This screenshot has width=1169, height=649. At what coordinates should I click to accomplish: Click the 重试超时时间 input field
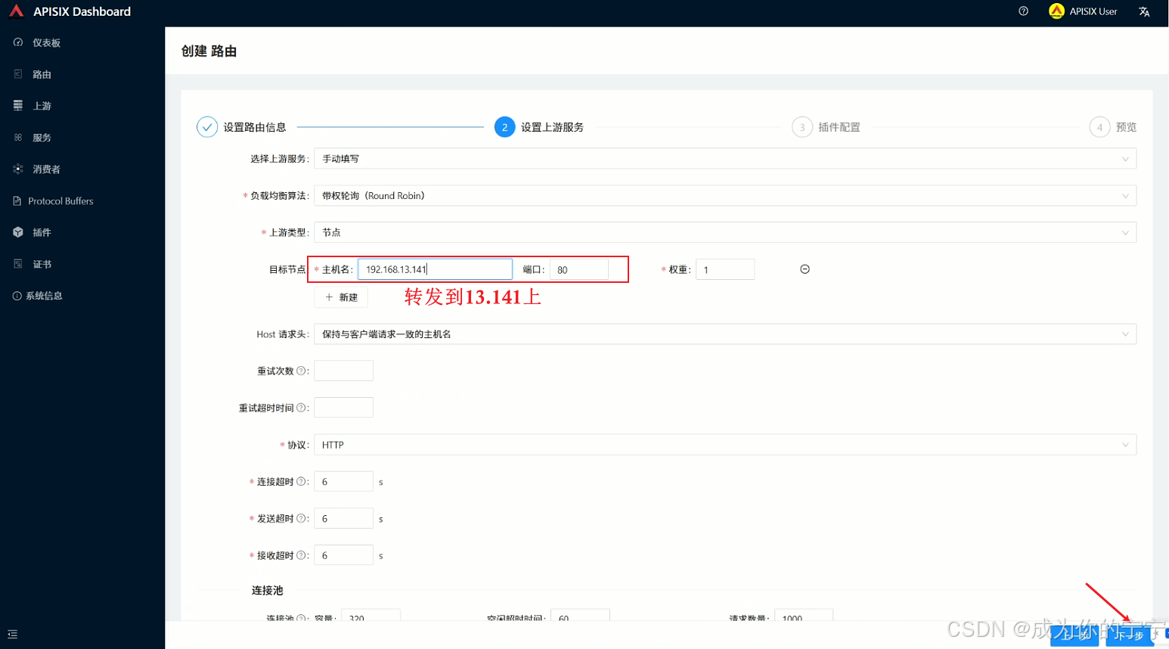tap(343, 408)
